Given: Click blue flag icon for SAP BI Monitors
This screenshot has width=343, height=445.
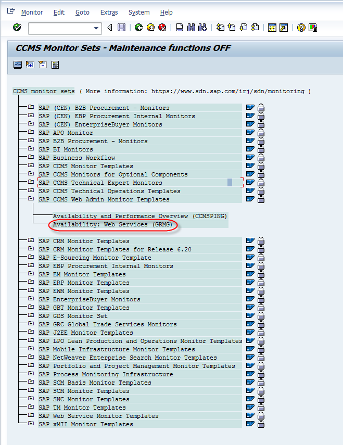Looking at the screenshot, I should [x=250, y=149].
